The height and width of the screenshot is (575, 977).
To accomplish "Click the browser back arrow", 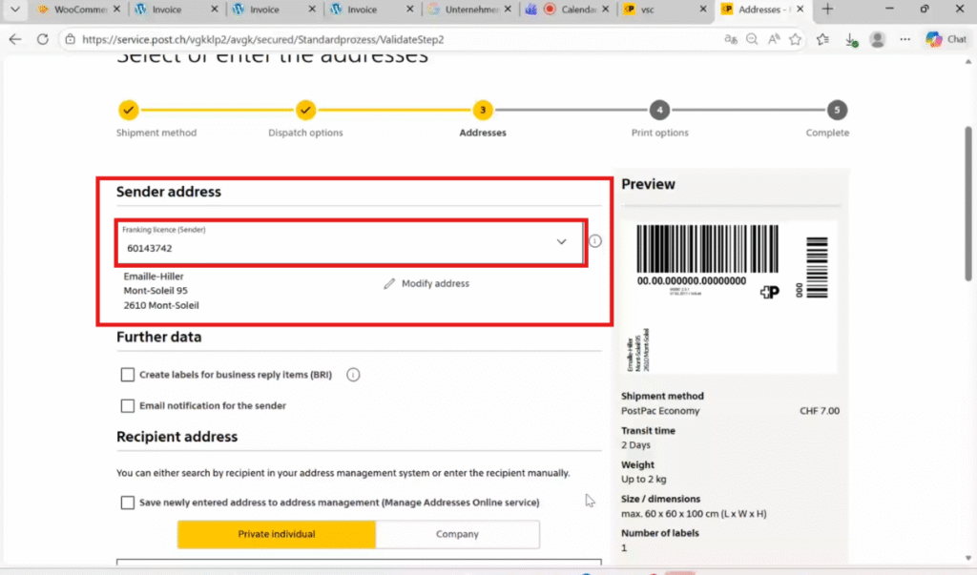I will [x=15, y=40].
